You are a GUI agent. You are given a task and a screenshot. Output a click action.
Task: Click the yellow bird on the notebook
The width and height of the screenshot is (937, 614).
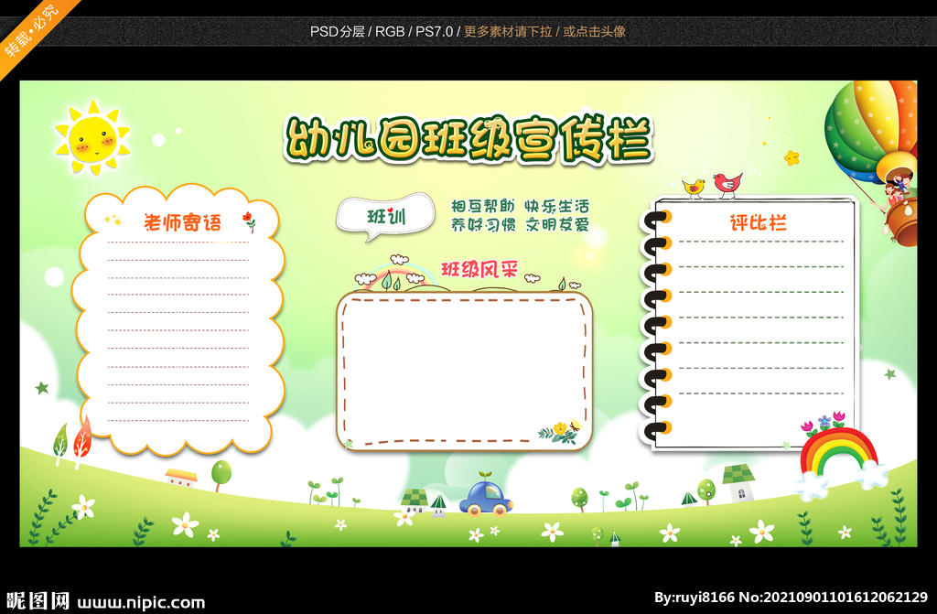pos(694,188)
